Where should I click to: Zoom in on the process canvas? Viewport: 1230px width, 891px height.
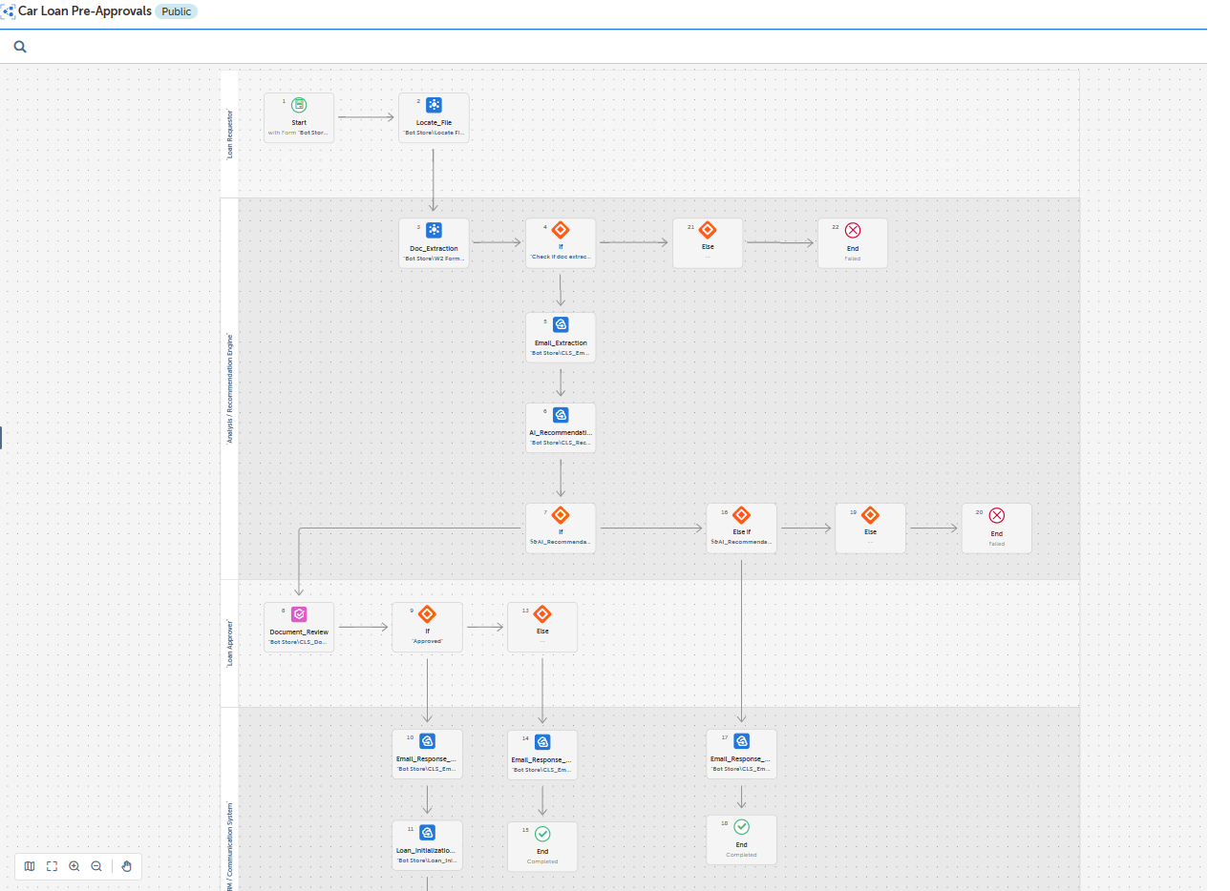74,866
